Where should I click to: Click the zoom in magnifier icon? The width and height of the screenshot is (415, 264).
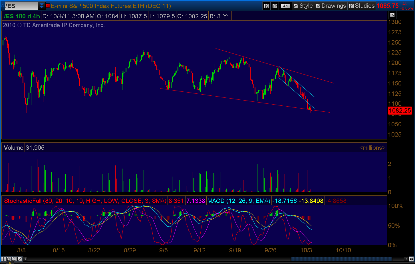pos(9,259)
